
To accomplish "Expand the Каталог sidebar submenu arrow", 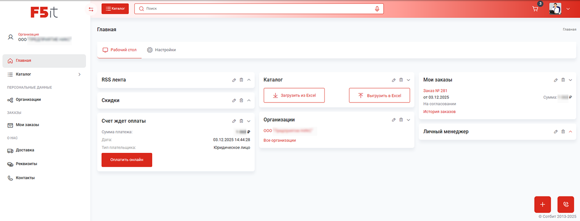I will point(79,75).
